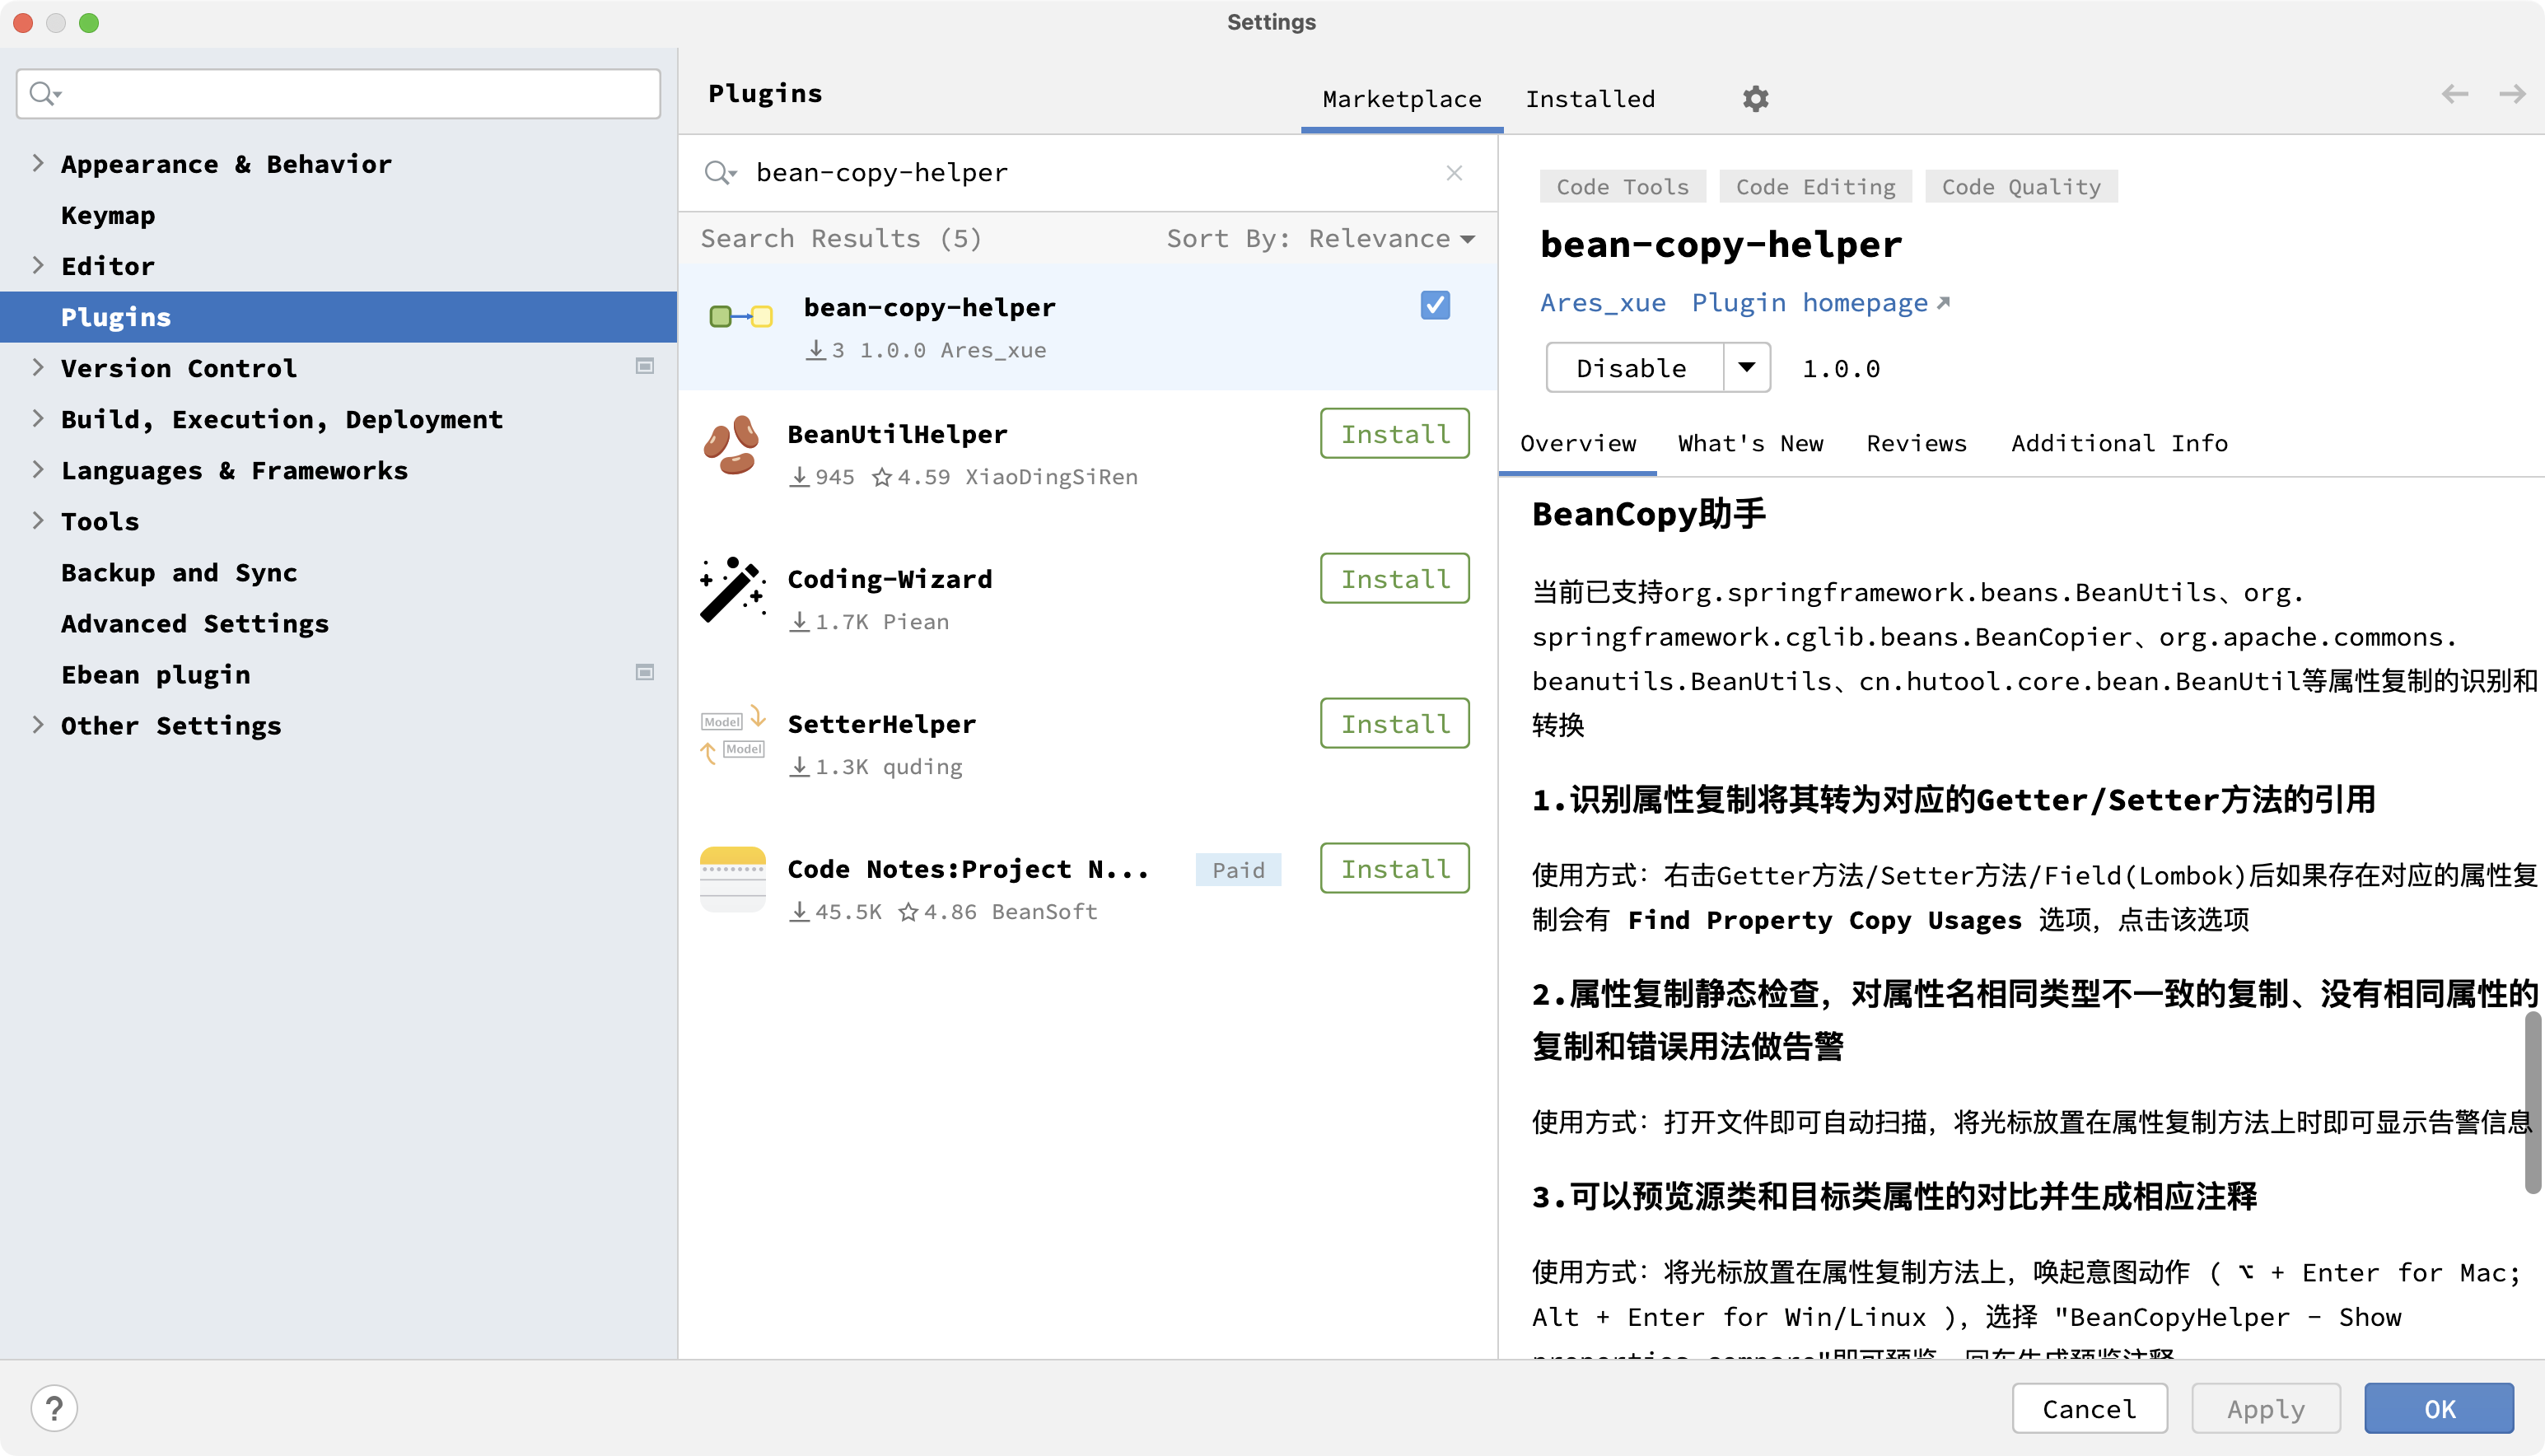Expand Appearance & Behavior settings
Image resolution: width=2545 pixels, height=1456 pixels.
point(38,163)
